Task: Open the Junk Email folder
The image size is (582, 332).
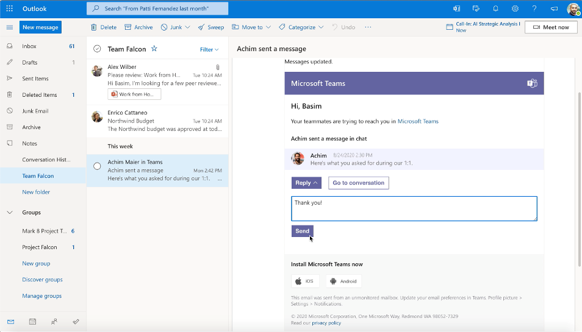Action: pos(43,111)
